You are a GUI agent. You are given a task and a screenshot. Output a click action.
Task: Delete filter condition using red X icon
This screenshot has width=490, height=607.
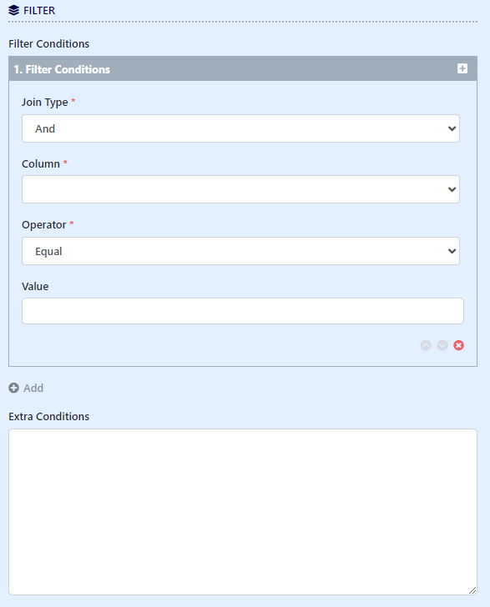(x=458, y=345)
